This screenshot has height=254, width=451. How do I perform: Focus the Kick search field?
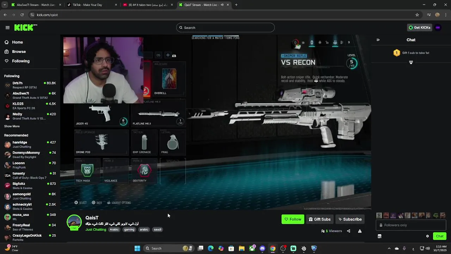(x=225, y=28)
